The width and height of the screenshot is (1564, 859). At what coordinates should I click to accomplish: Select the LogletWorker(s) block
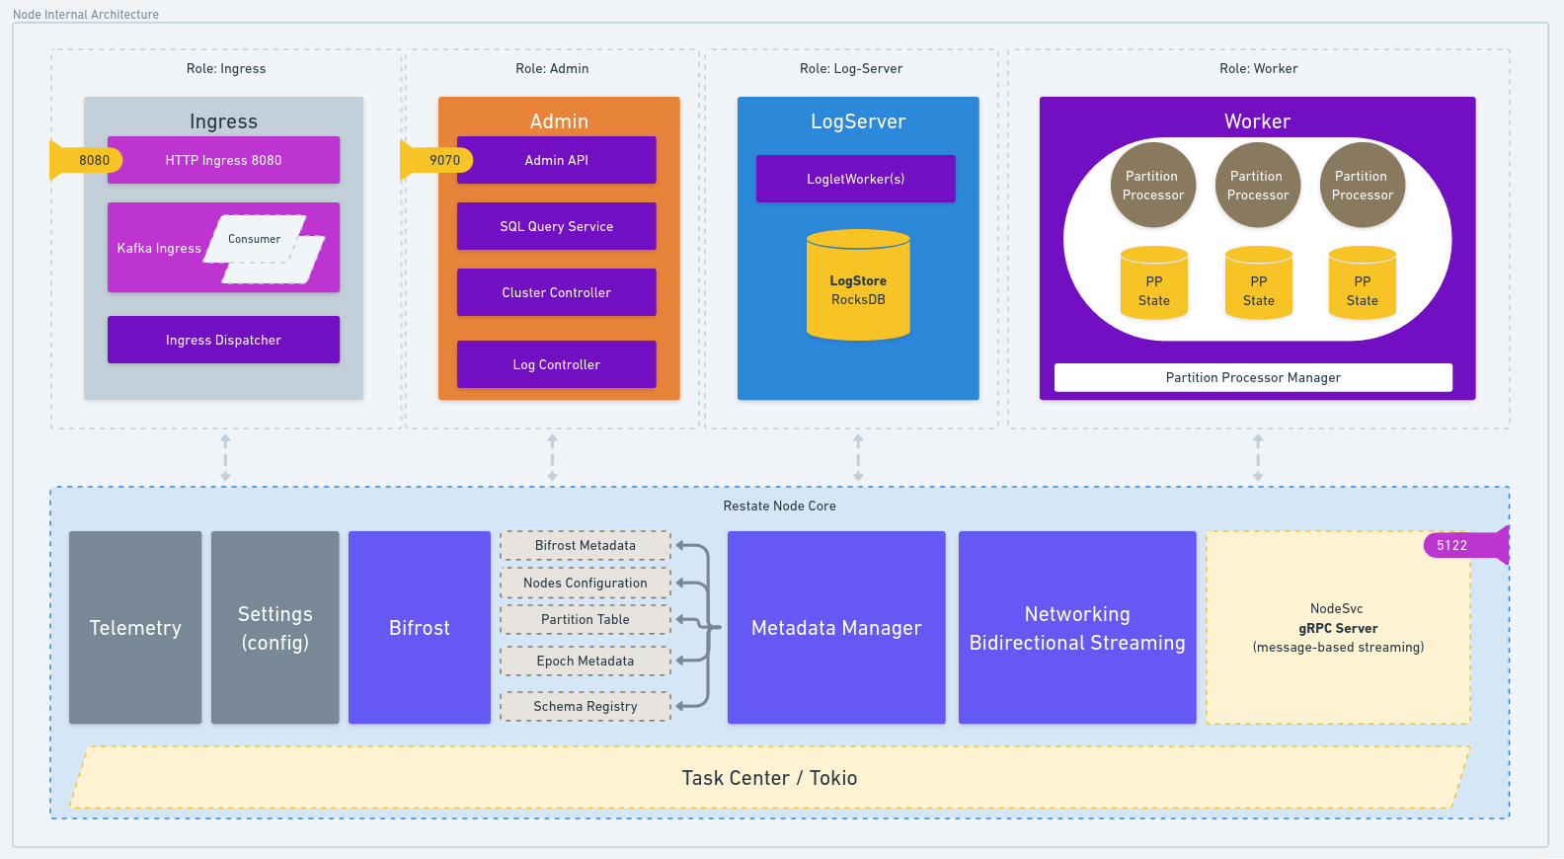click(x=856, y=179)
